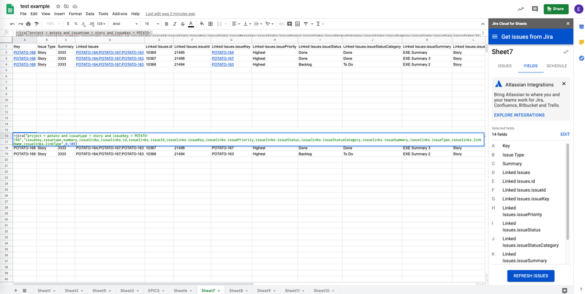Viewport: 585px width, 294px height.
Task: Open the Add-ons menu
Action: [x=120, y=14]
